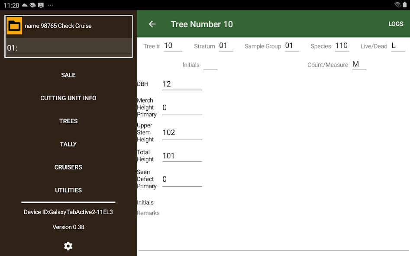
Task: Change the Species field 110
Action: tap(341, 46)
